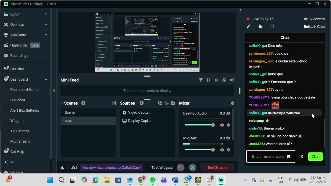Click Test Widgets
This screenshot has width=331, height=186.
(x=162, y=167)
